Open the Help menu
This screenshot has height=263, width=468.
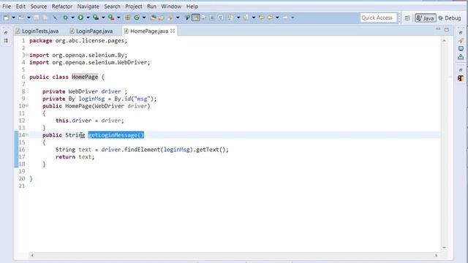tap(192, 7)
